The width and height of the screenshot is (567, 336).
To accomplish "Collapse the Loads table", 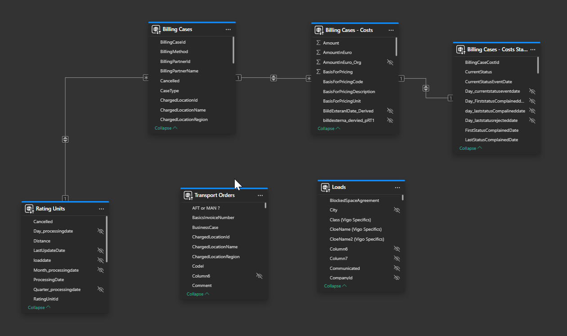I will point(335,286).
